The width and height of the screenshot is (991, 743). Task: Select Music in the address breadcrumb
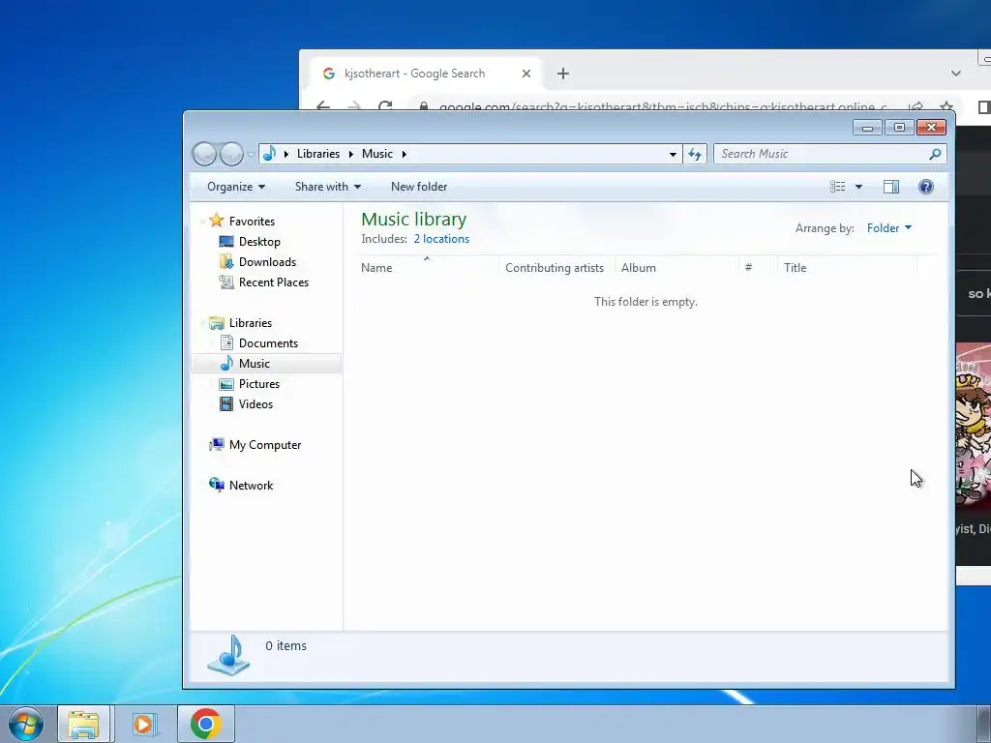(x=376, y=154)
